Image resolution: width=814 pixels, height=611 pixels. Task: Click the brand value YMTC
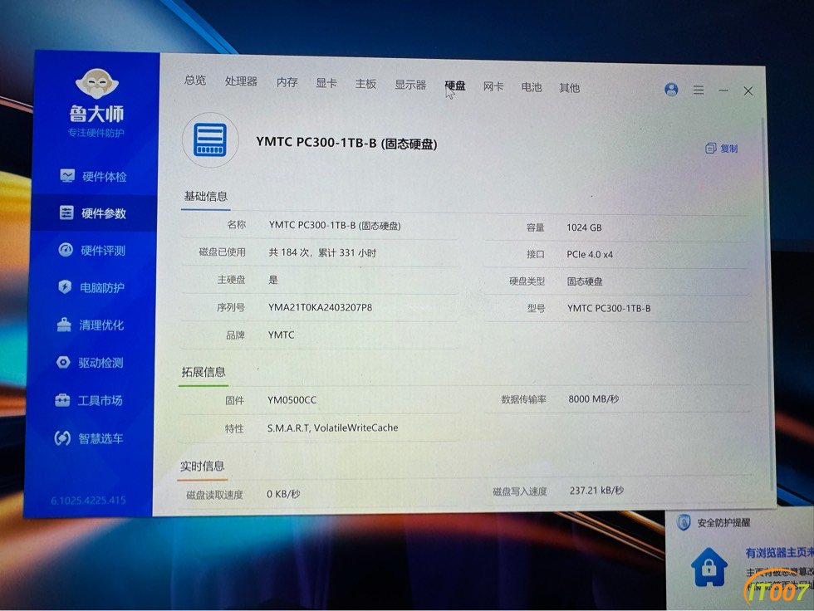281,335
